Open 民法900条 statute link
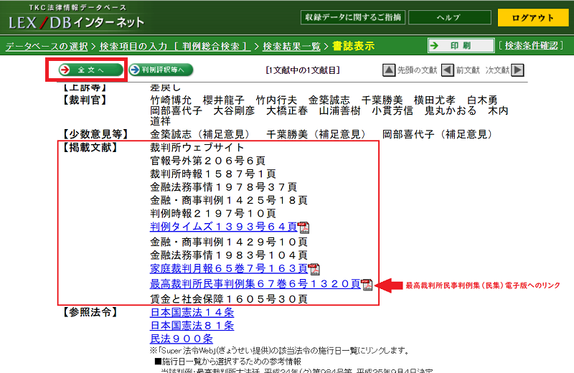Image resolution: width=574 pixels, height=373 pixels. tap(182, 339)
